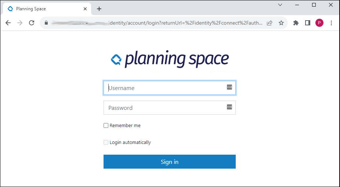Toggle the browser side panel icon
Screen dimensions: 340x187
click(308, 23)
